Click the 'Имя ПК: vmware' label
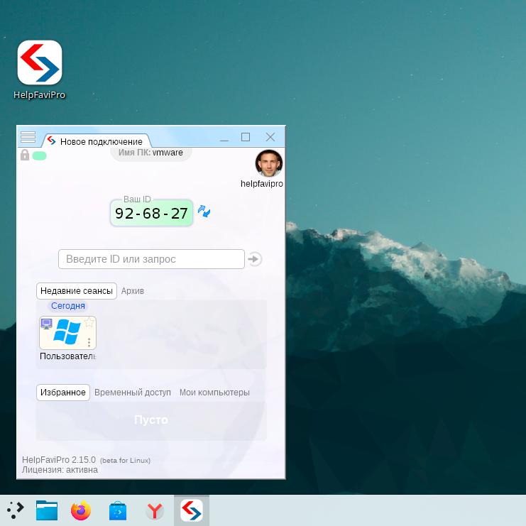526x526 pixels. coord(150,153)
